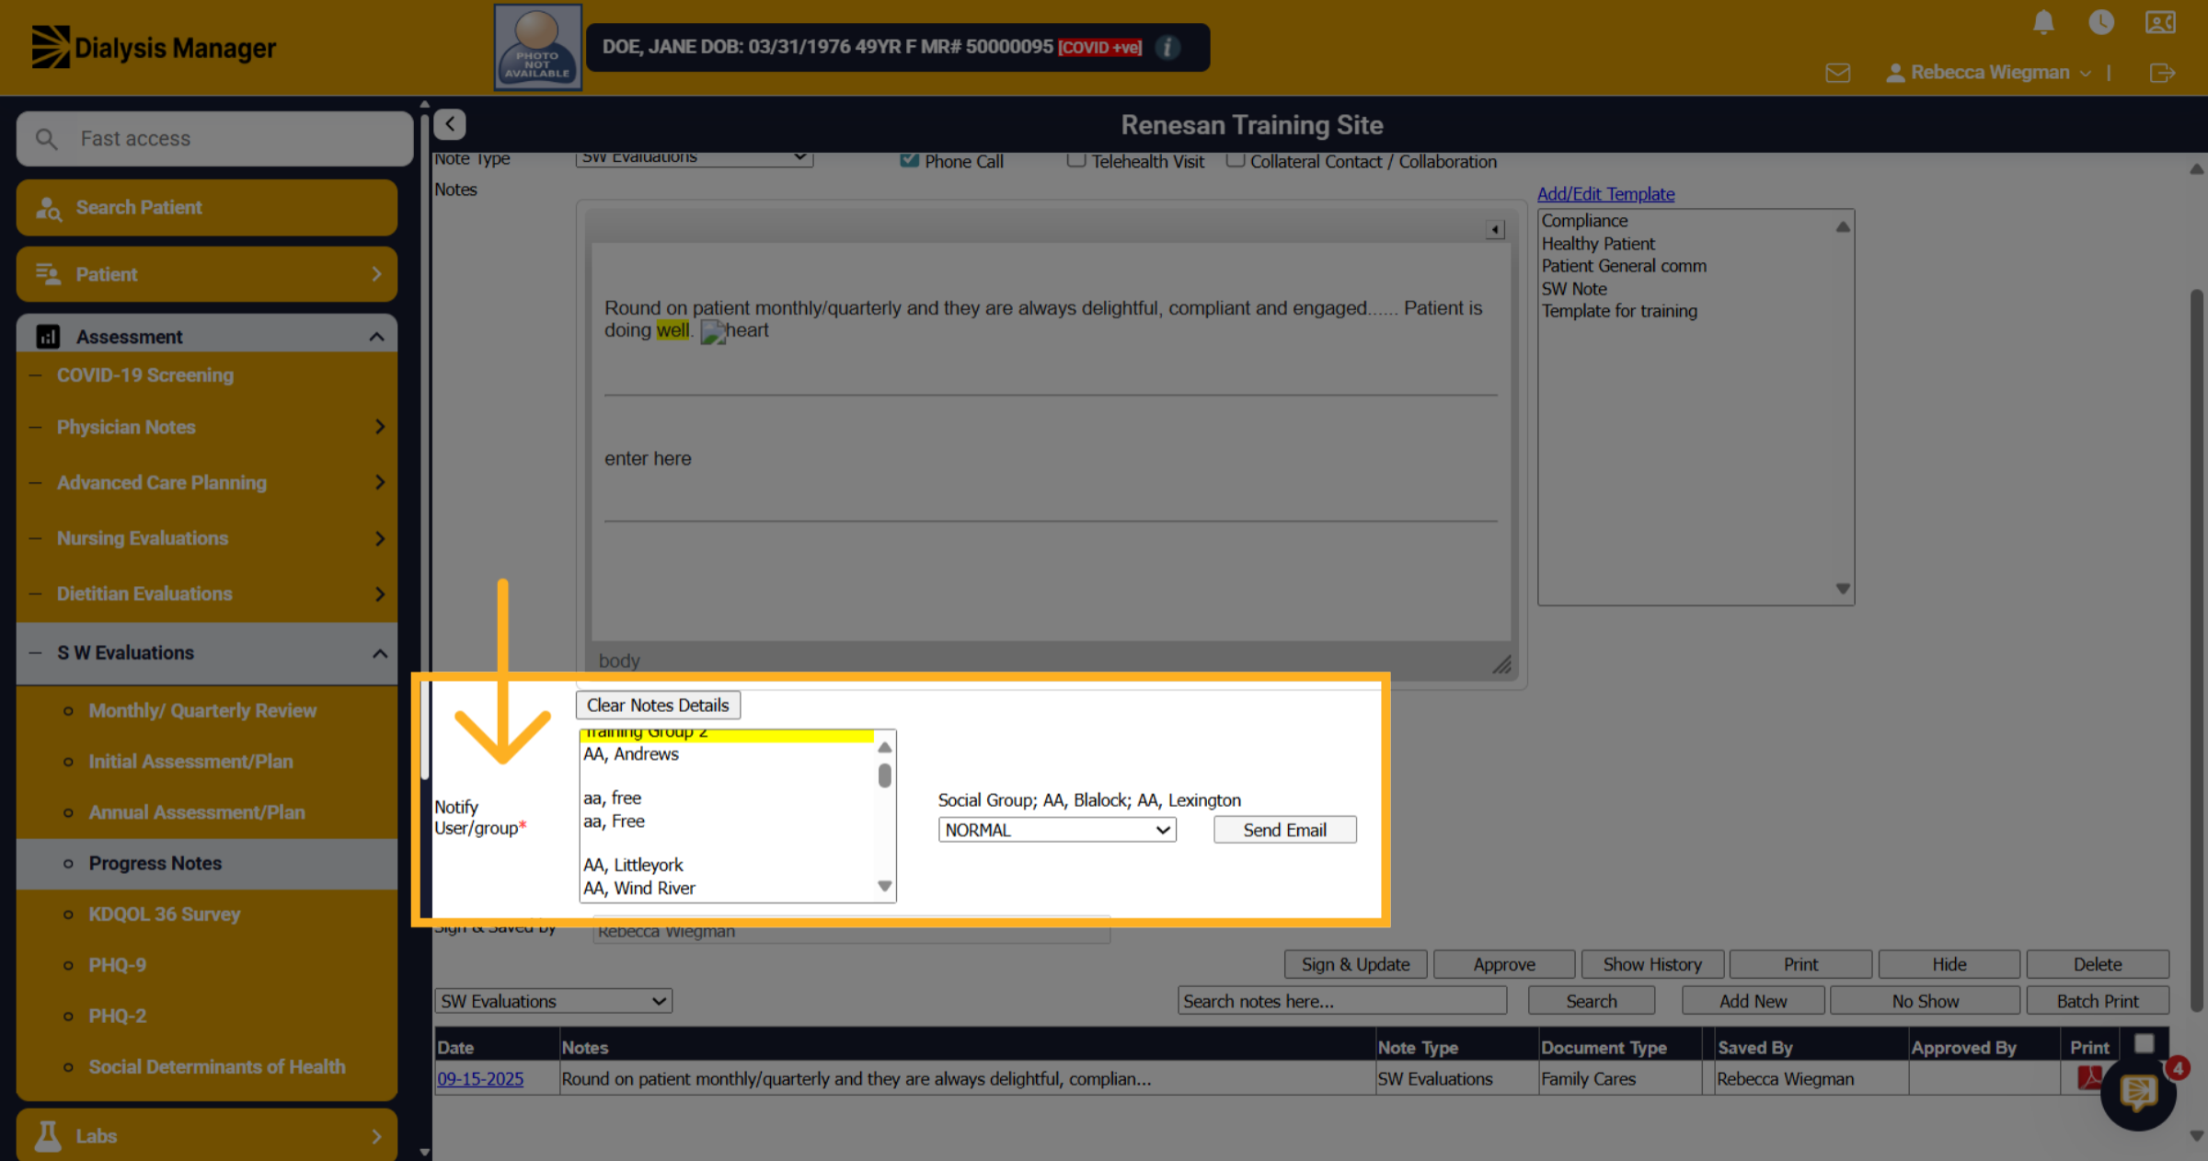Click scroll-down arrow of notify user list
Viewport: 2208px width, 1161px height.
point(884,887)
